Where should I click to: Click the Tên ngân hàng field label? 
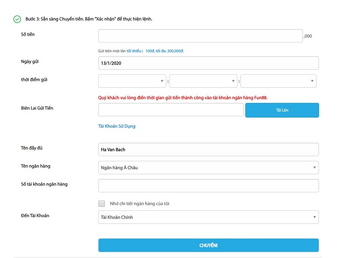tap(35, 166)
